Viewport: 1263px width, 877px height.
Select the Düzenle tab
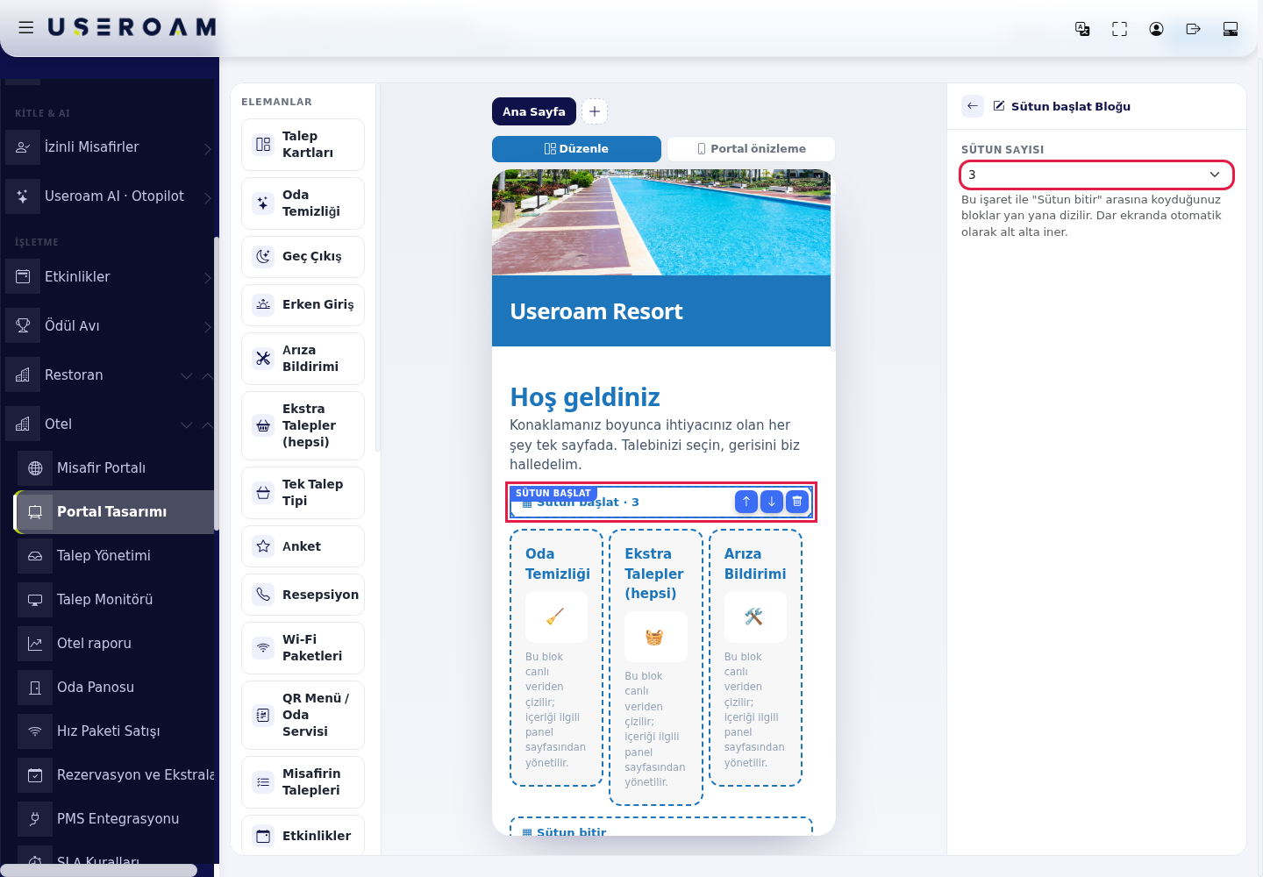(x=576, y=149)
